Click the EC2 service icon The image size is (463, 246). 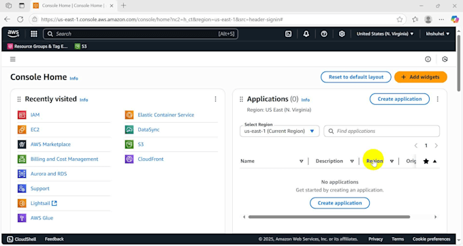pos(22,129)
